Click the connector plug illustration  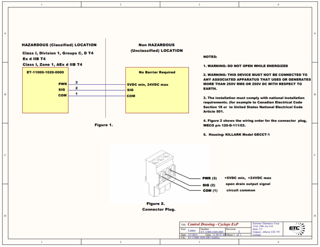click(x=160, y=173)
